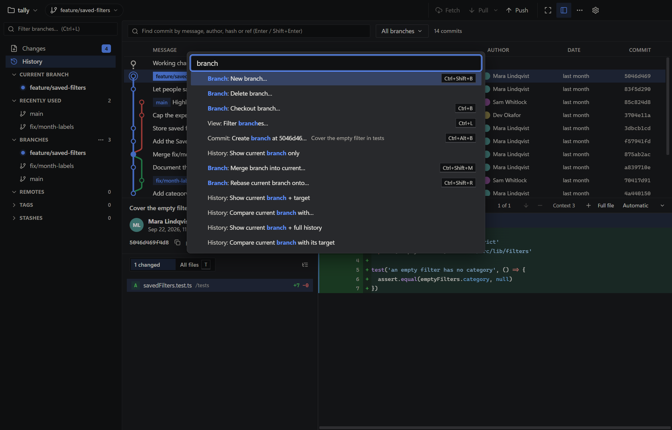Switch to the 'All files' tab
The width and height of the screenshot is (672, 430).
click(x=195, y=265)
